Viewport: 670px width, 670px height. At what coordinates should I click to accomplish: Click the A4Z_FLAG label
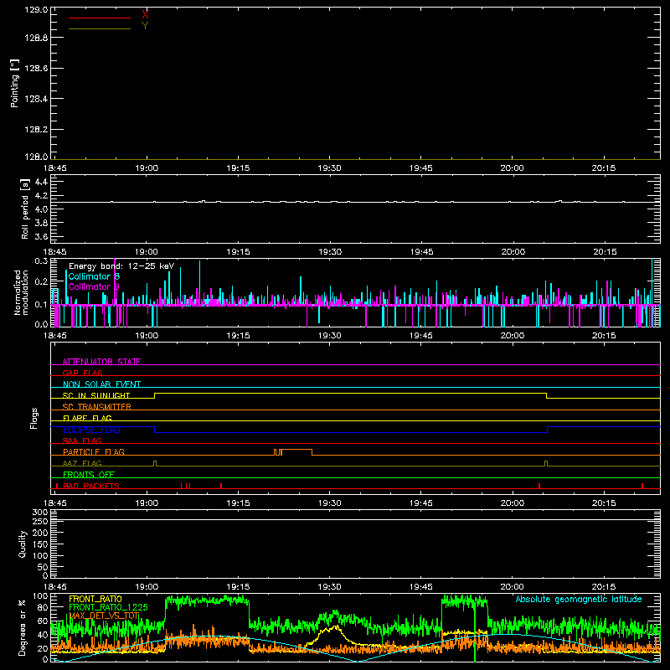pyautogui.click(x=82, y=463)
